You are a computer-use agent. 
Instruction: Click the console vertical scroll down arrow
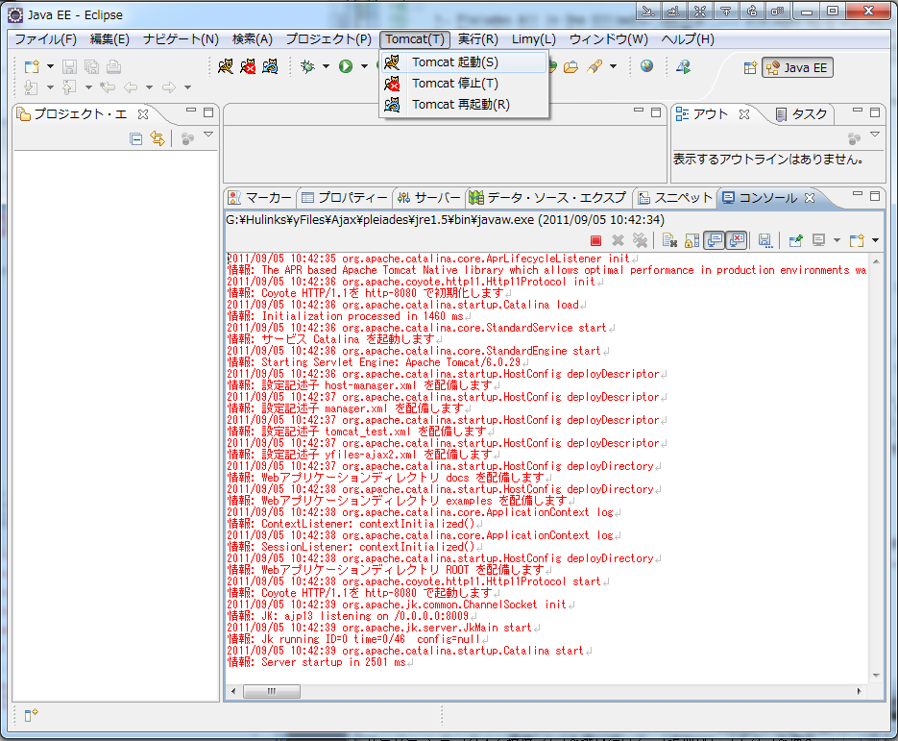[876, 676]
